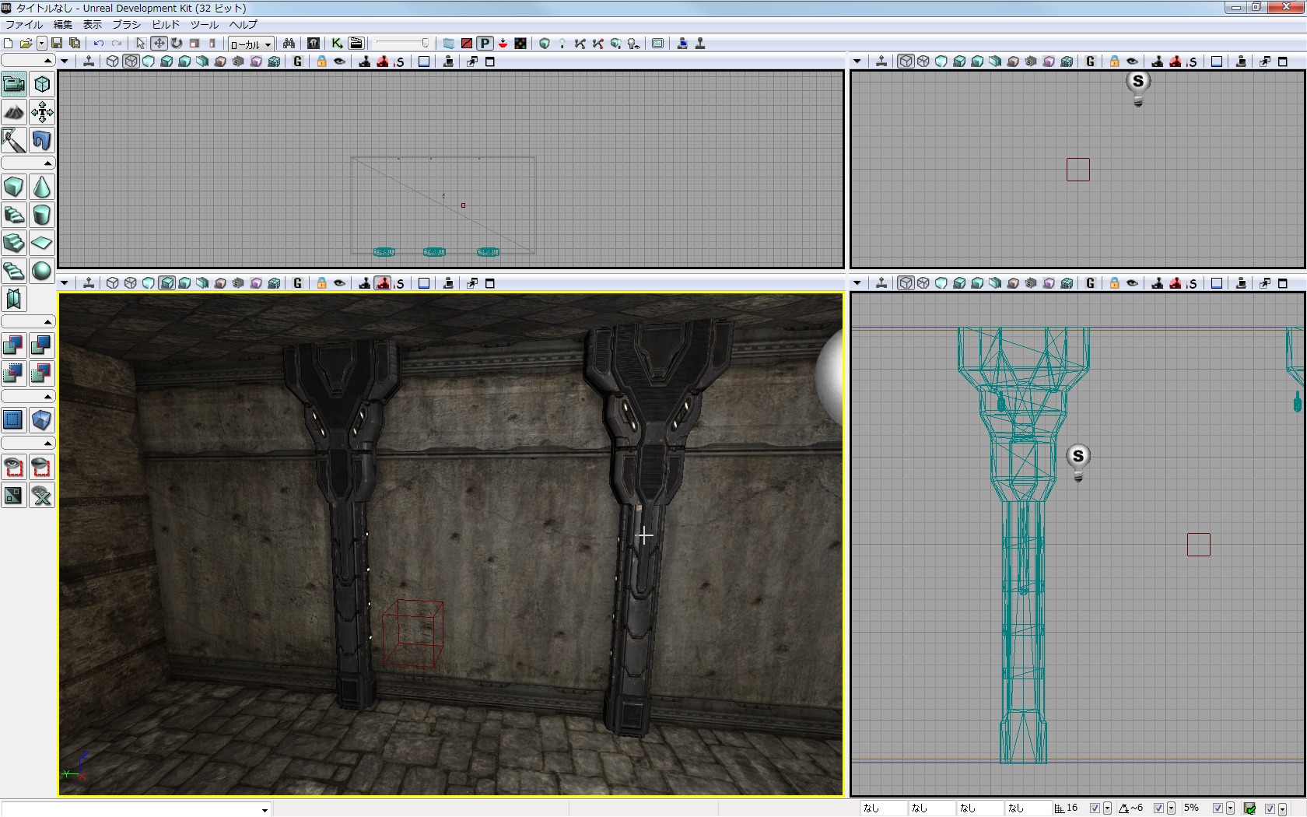1307x817 pixels.
Task: Click the toolbar slider handle
Action: (425, 44)
